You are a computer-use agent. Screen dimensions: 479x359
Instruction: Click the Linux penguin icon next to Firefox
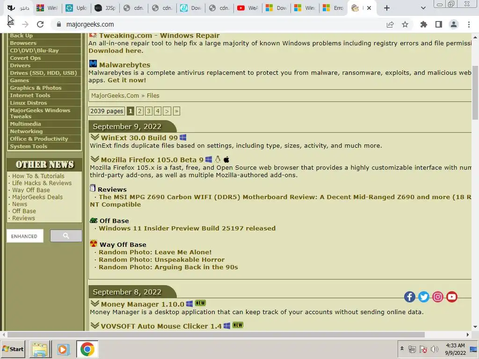pos(218,159)
